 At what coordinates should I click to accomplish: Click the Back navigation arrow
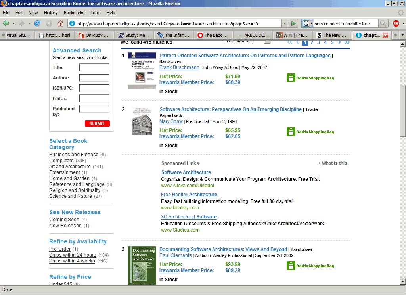point(6,23)
